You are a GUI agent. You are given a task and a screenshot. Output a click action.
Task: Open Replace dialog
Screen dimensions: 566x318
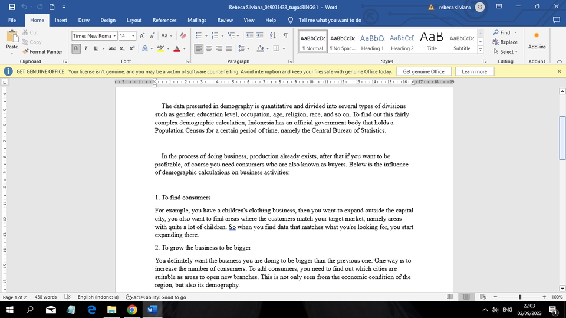[x=505, y=42]
